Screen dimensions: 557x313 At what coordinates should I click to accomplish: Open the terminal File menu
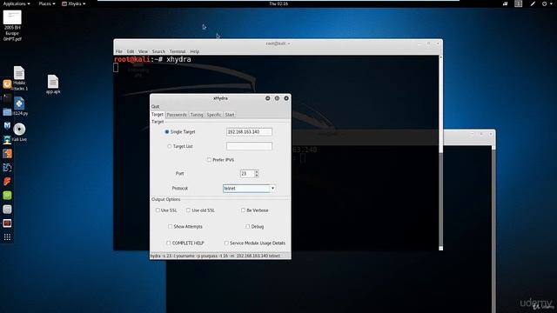click(x=118, y=51)
